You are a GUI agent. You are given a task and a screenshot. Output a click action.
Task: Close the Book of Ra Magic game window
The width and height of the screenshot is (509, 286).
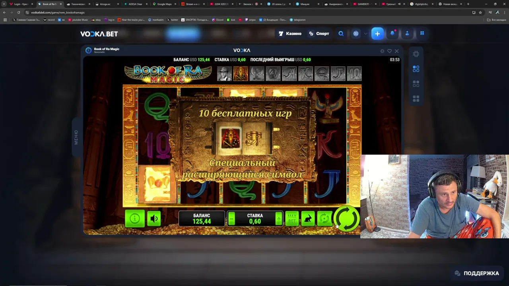click(396, 51)
